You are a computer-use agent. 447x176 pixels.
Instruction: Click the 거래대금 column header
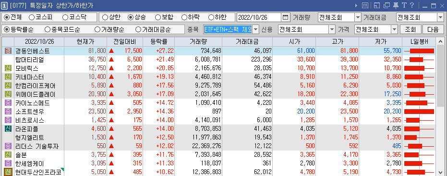pyautogui.click(x=247, y=41)
